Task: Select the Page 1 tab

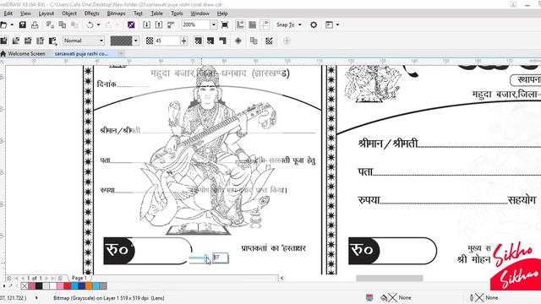Action: pyautogui.click(x=79, y=278)
